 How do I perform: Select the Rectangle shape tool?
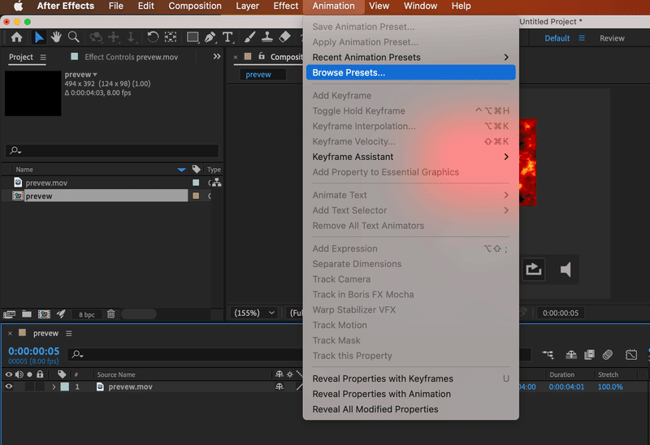click(x=193, y=37)
